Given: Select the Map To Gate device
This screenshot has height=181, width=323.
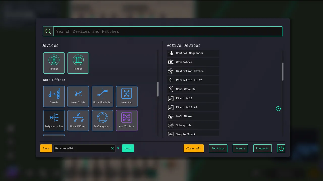Looking at the screenshot, I should point(126,121).
